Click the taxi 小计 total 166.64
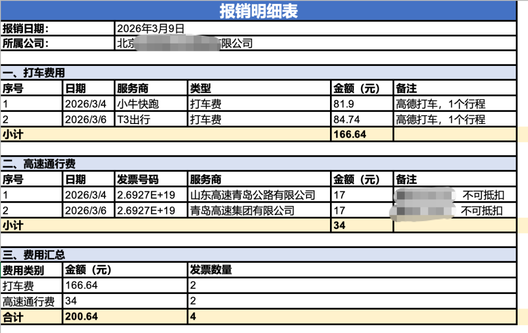Screen dimensions: 528x333 [x=346, y=133]
